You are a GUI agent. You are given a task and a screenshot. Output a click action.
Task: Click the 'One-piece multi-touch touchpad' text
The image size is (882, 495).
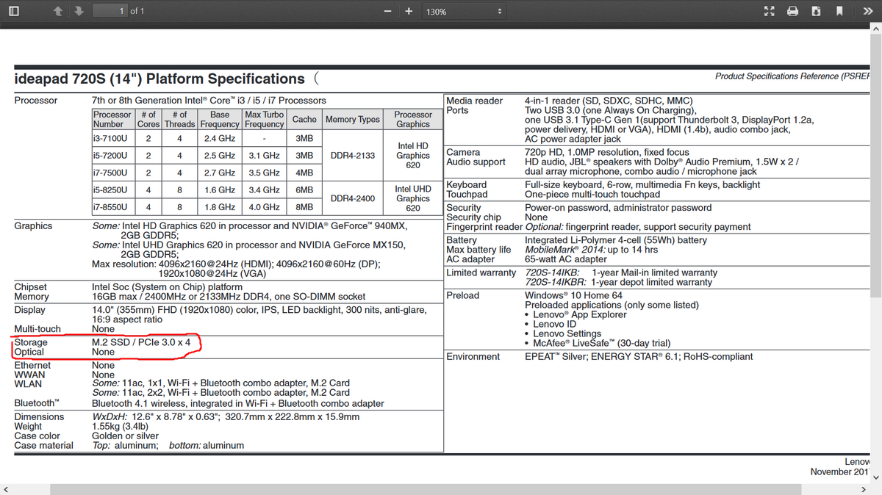(592, 195)
